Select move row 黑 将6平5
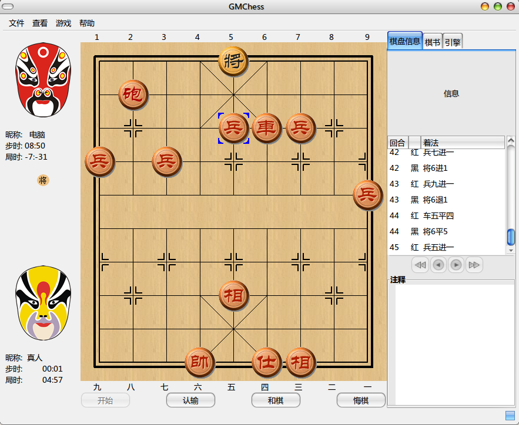The image size is (519, 425). (x=447, y=231)
